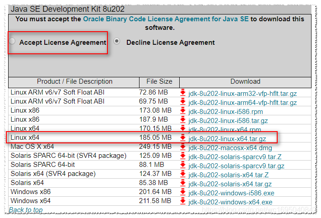Screen dimensions: 321x218
Task: Select the Windows x86 row label
Action: (x=31, y=192)
